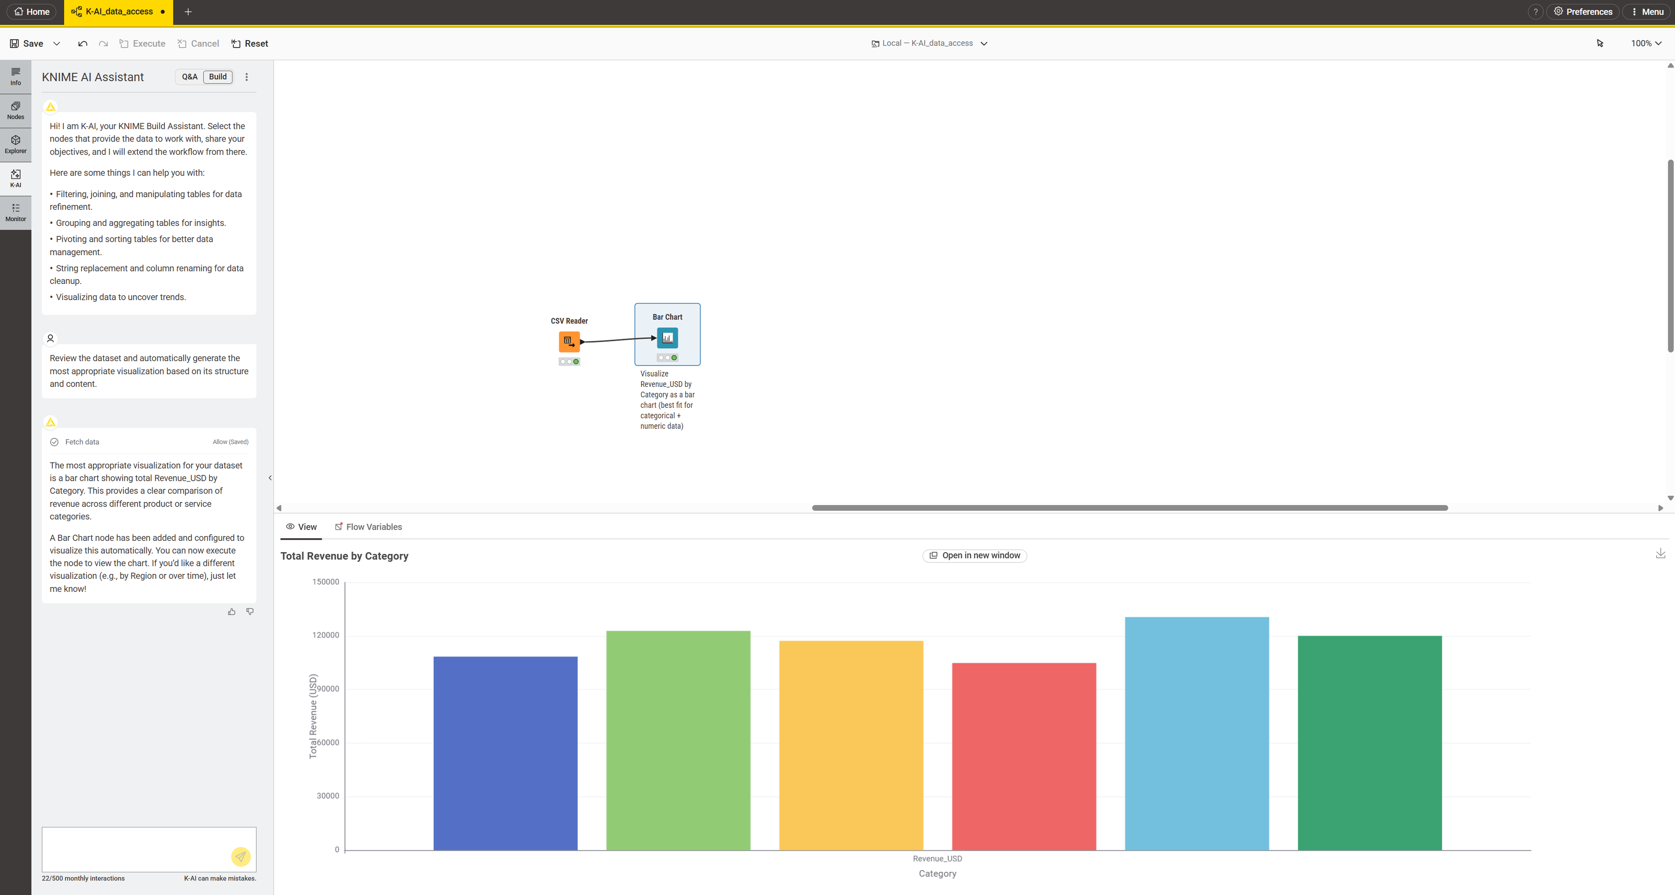Viewport: 1675px width, 895px height.
Task: Click the redo arrow icon
Action: coord(103,44)
